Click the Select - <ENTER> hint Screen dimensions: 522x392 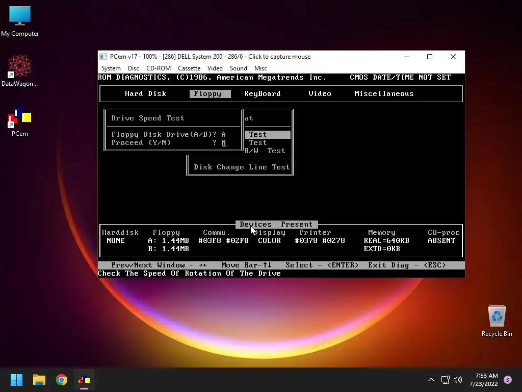coord(322,265)
